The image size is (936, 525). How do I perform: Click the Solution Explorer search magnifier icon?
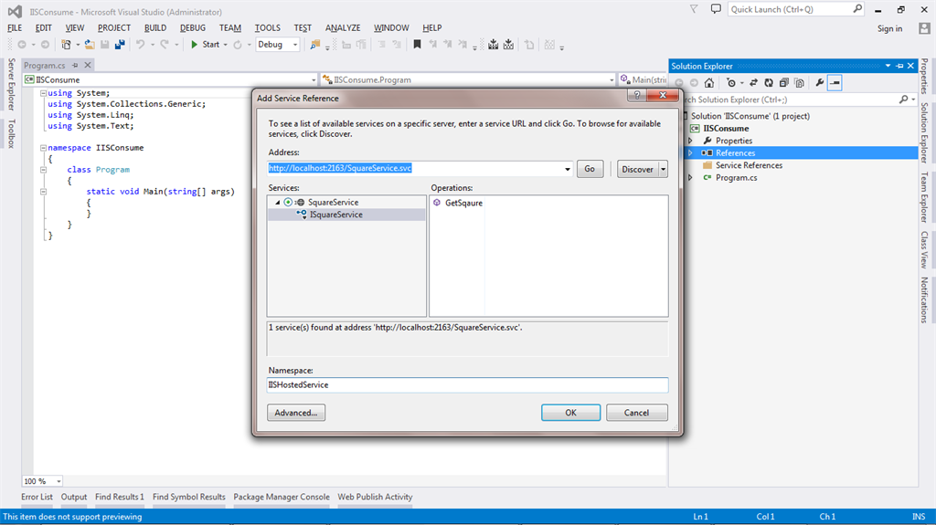click(904, 100)
